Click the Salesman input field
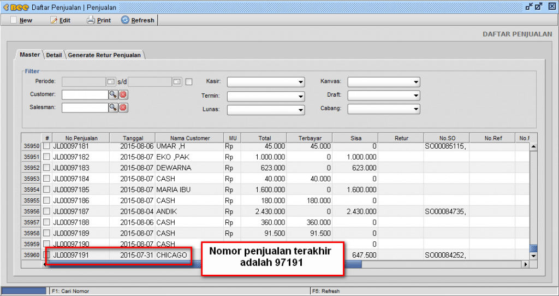 click(85, 108)
